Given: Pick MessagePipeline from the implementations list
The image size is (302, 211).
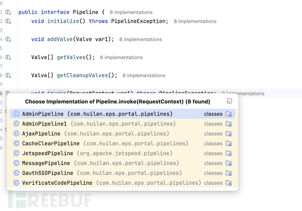Looking at the screenshot, I should click(x=46, y=163).
